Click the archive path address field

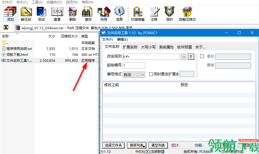coord(137,28)
